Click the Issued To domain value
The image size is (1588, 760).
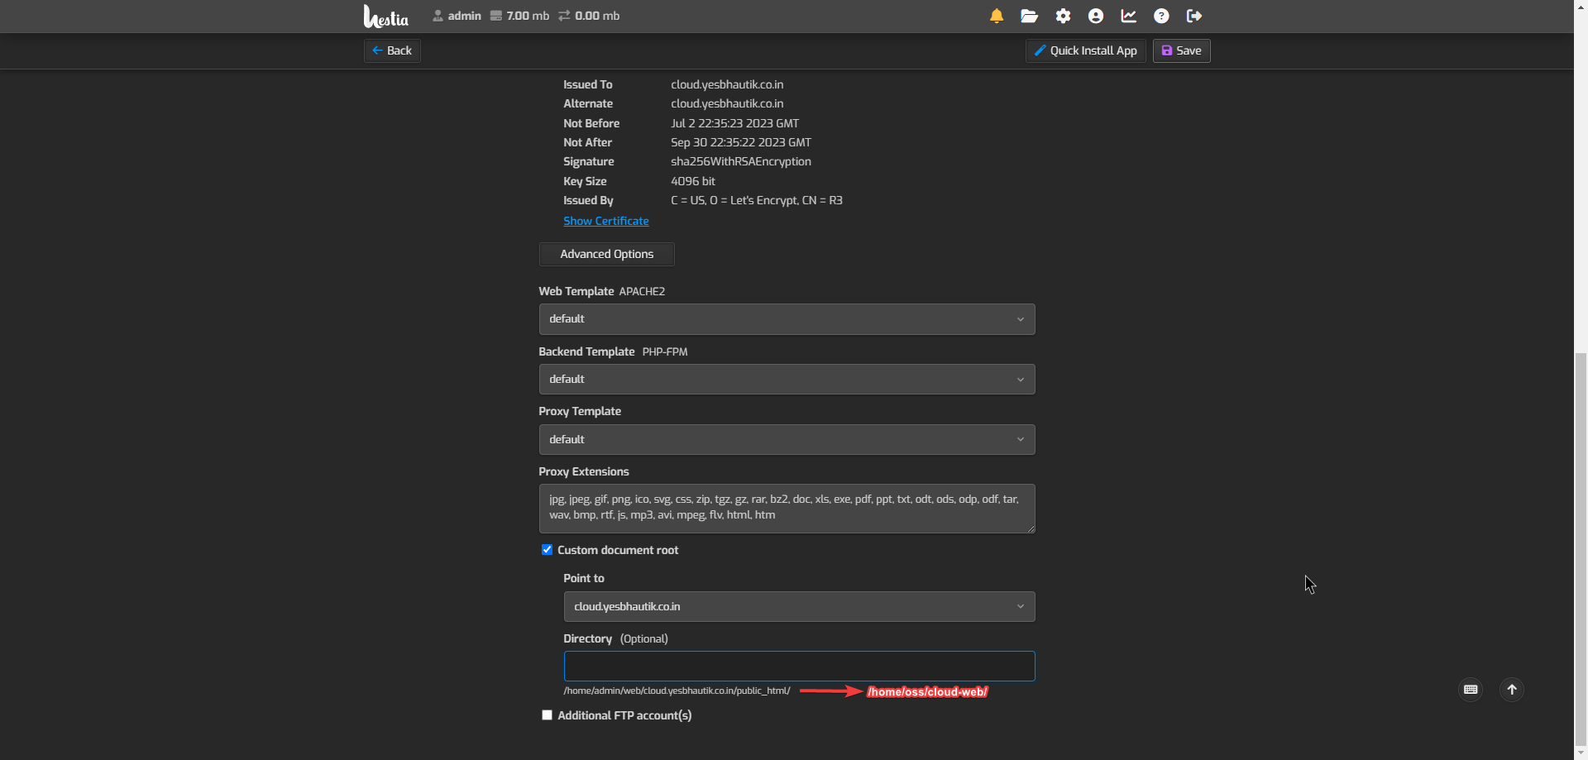[727, 84]
